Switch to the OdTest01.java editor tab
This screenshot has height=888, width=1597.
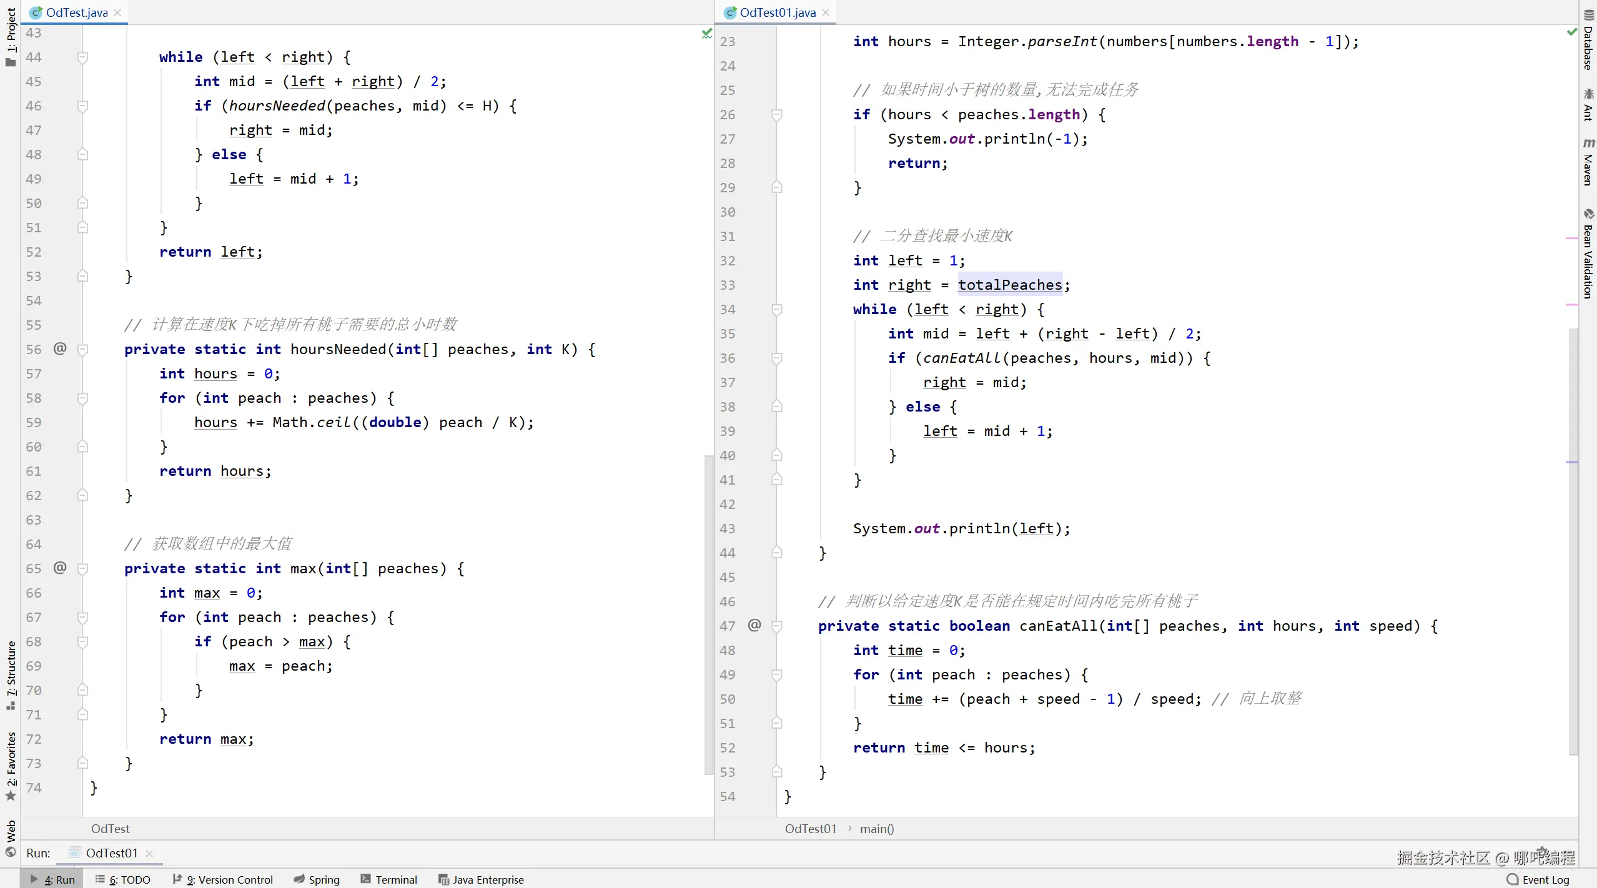point(777,12)
